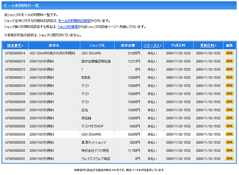The image size is (239, 175).
Task: Click the 請求金額 column header
Action: coord(128,45)
